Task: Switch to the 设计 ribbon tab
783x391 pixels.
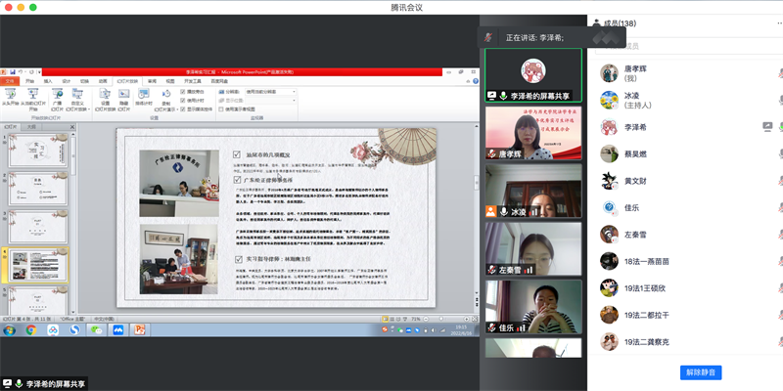Action: (x=67, y=81)
